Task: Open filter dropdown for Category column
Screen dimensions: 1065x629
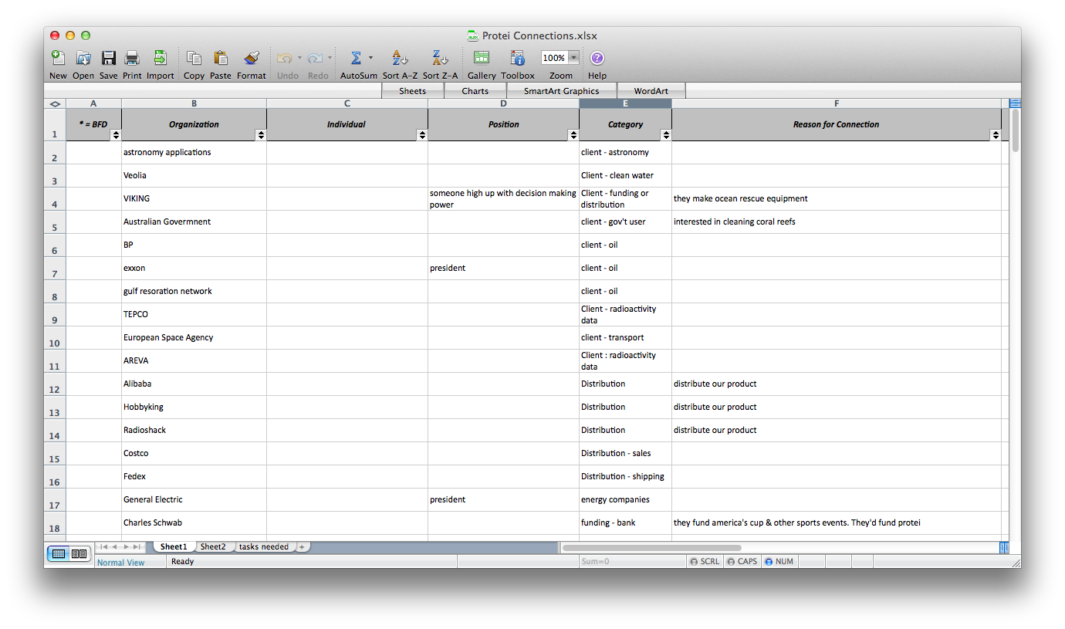Action: (x=666, y=135)
